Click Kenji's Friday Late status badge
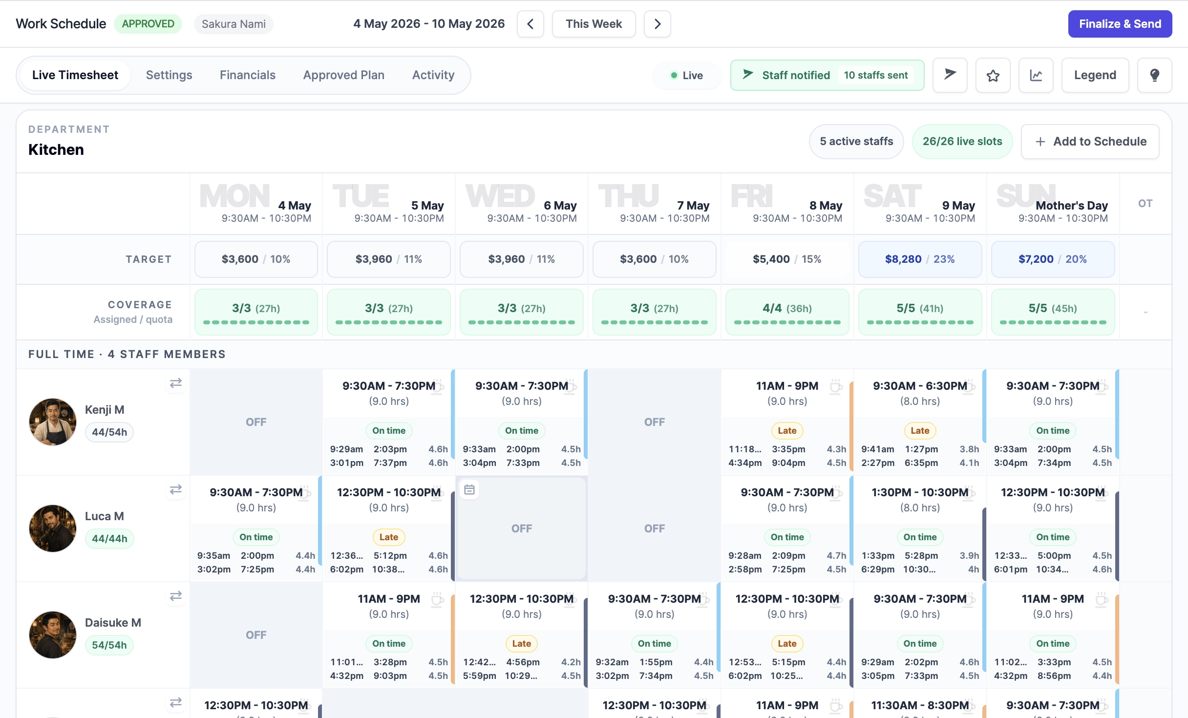1188x718 pixels. pyautogui.click(x=787, y=431)
